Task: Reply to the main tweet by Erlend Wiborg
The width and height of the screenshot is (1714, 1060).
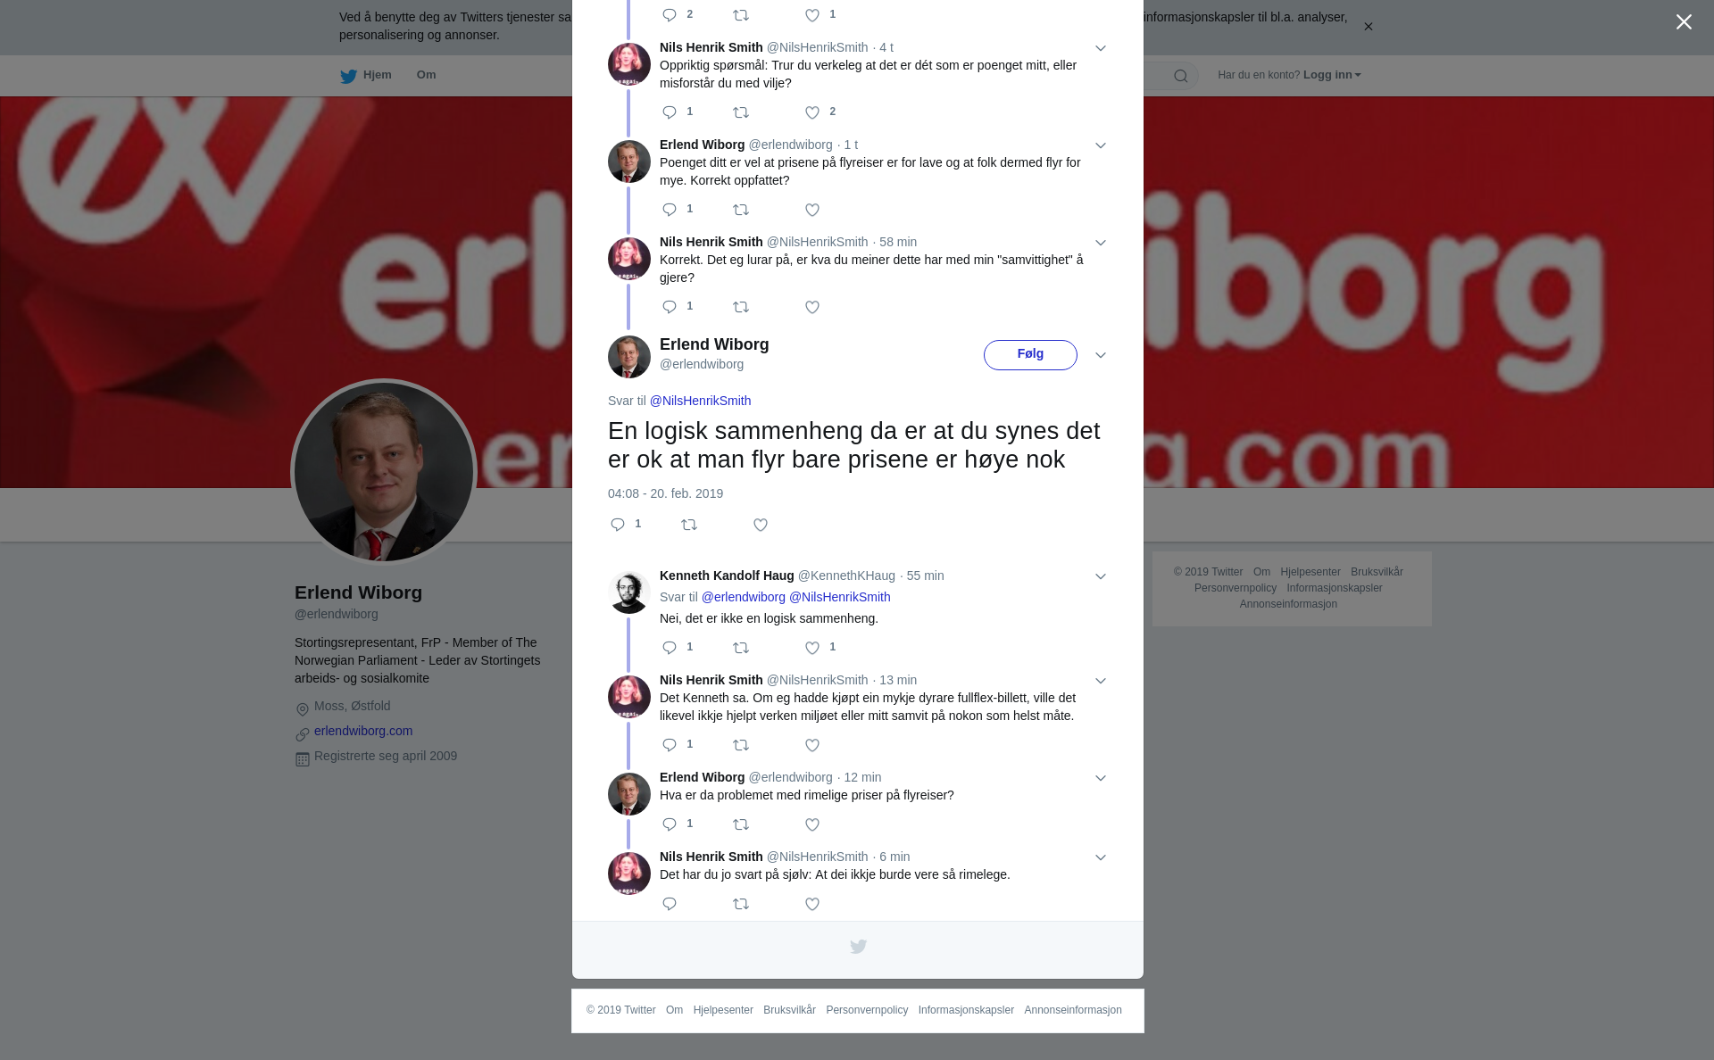Action: 618,525
